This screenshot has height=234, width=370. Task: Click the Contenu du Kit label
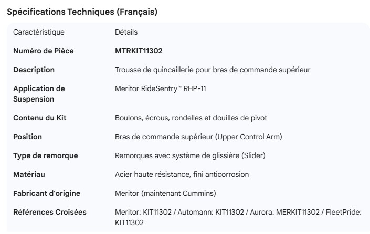point(40,118)
